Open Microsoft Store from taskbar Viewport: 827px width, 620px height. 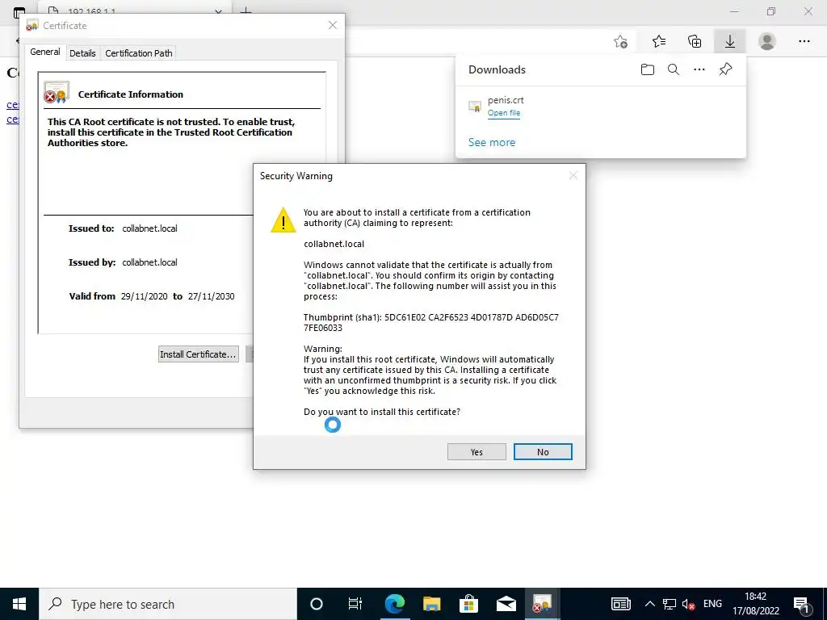468,604
